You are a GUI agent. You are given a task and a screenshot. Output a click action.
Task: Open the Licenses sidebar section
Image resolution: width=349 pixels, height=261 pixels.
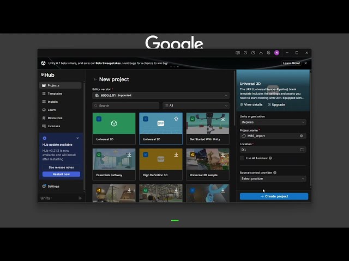pyautogui.click(x=61, y=126)
